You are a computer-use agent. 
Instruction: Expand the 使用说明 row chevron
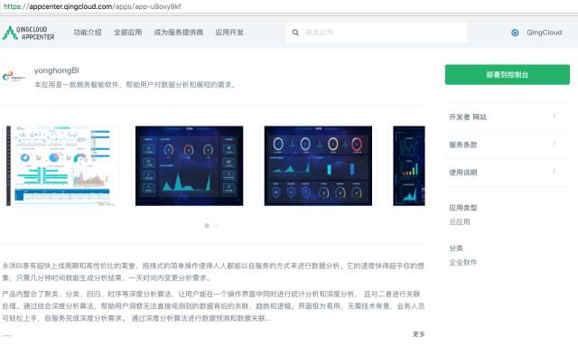click(x=554, y=171)
